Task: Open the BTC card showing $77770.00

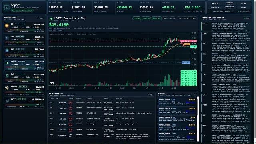Action: point(24,28)
